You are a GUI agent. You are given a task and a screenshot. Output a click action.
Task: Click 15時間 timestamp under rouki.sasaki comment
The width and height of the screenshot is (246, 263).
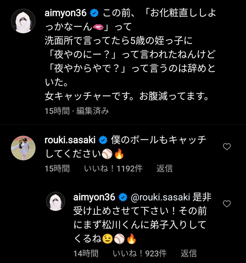(57, 168)
